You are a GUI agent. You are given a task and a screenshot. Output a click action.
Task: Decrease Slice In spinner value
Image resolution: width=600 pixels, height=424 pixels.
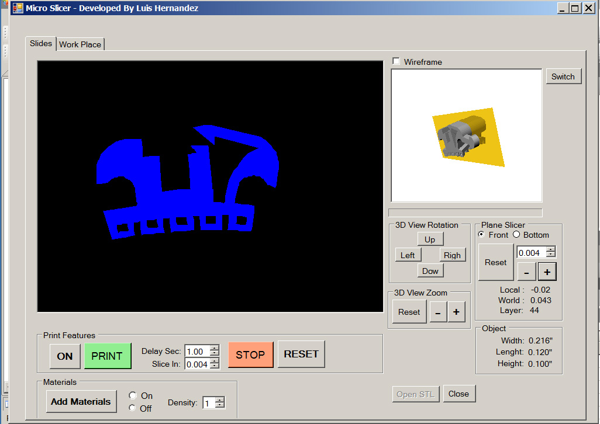(215, 367)
